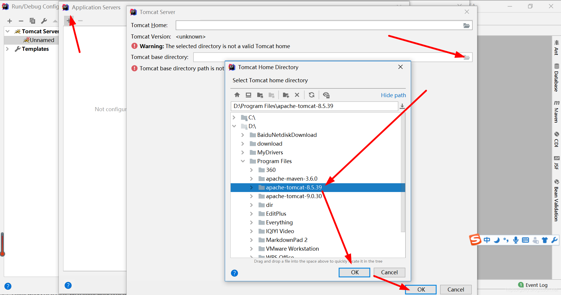Viewport: 561px width, 295px height.
Task: Click the directory path text field
Action: [314, 106]
